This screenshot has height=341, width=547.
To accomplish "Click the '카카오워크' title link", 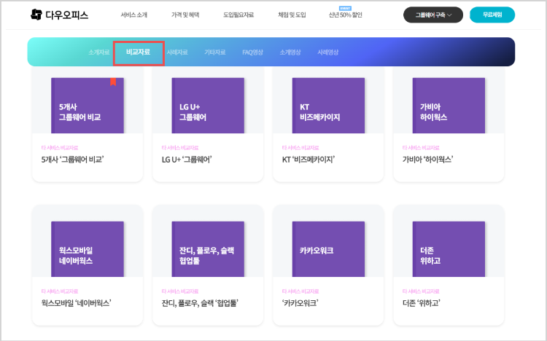I will [x=300, y=303].
